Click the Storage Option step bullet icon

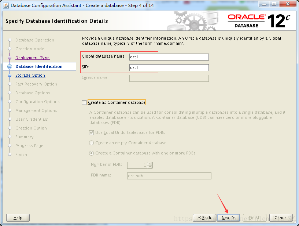[x=10, y=75]
